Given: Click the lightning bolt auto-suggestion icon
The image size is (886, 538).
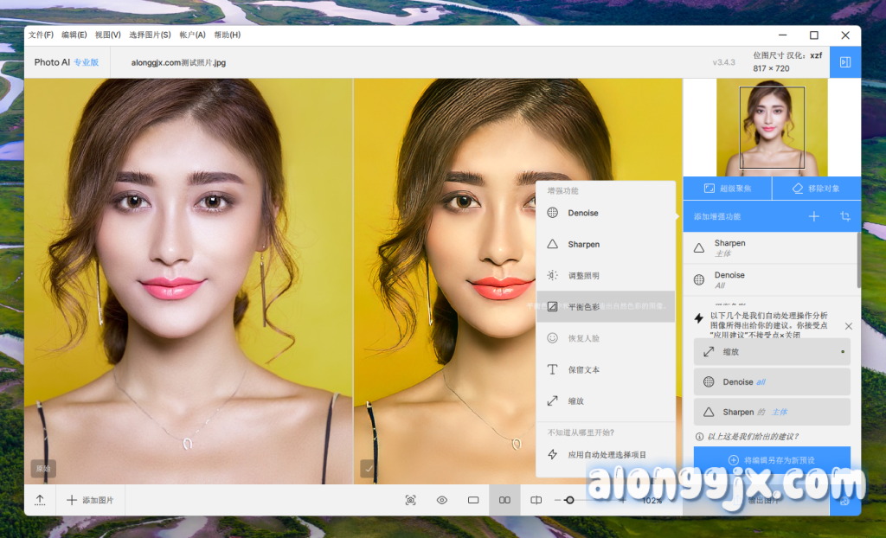Looking at the screenshot, I should [x=699, y=318].
